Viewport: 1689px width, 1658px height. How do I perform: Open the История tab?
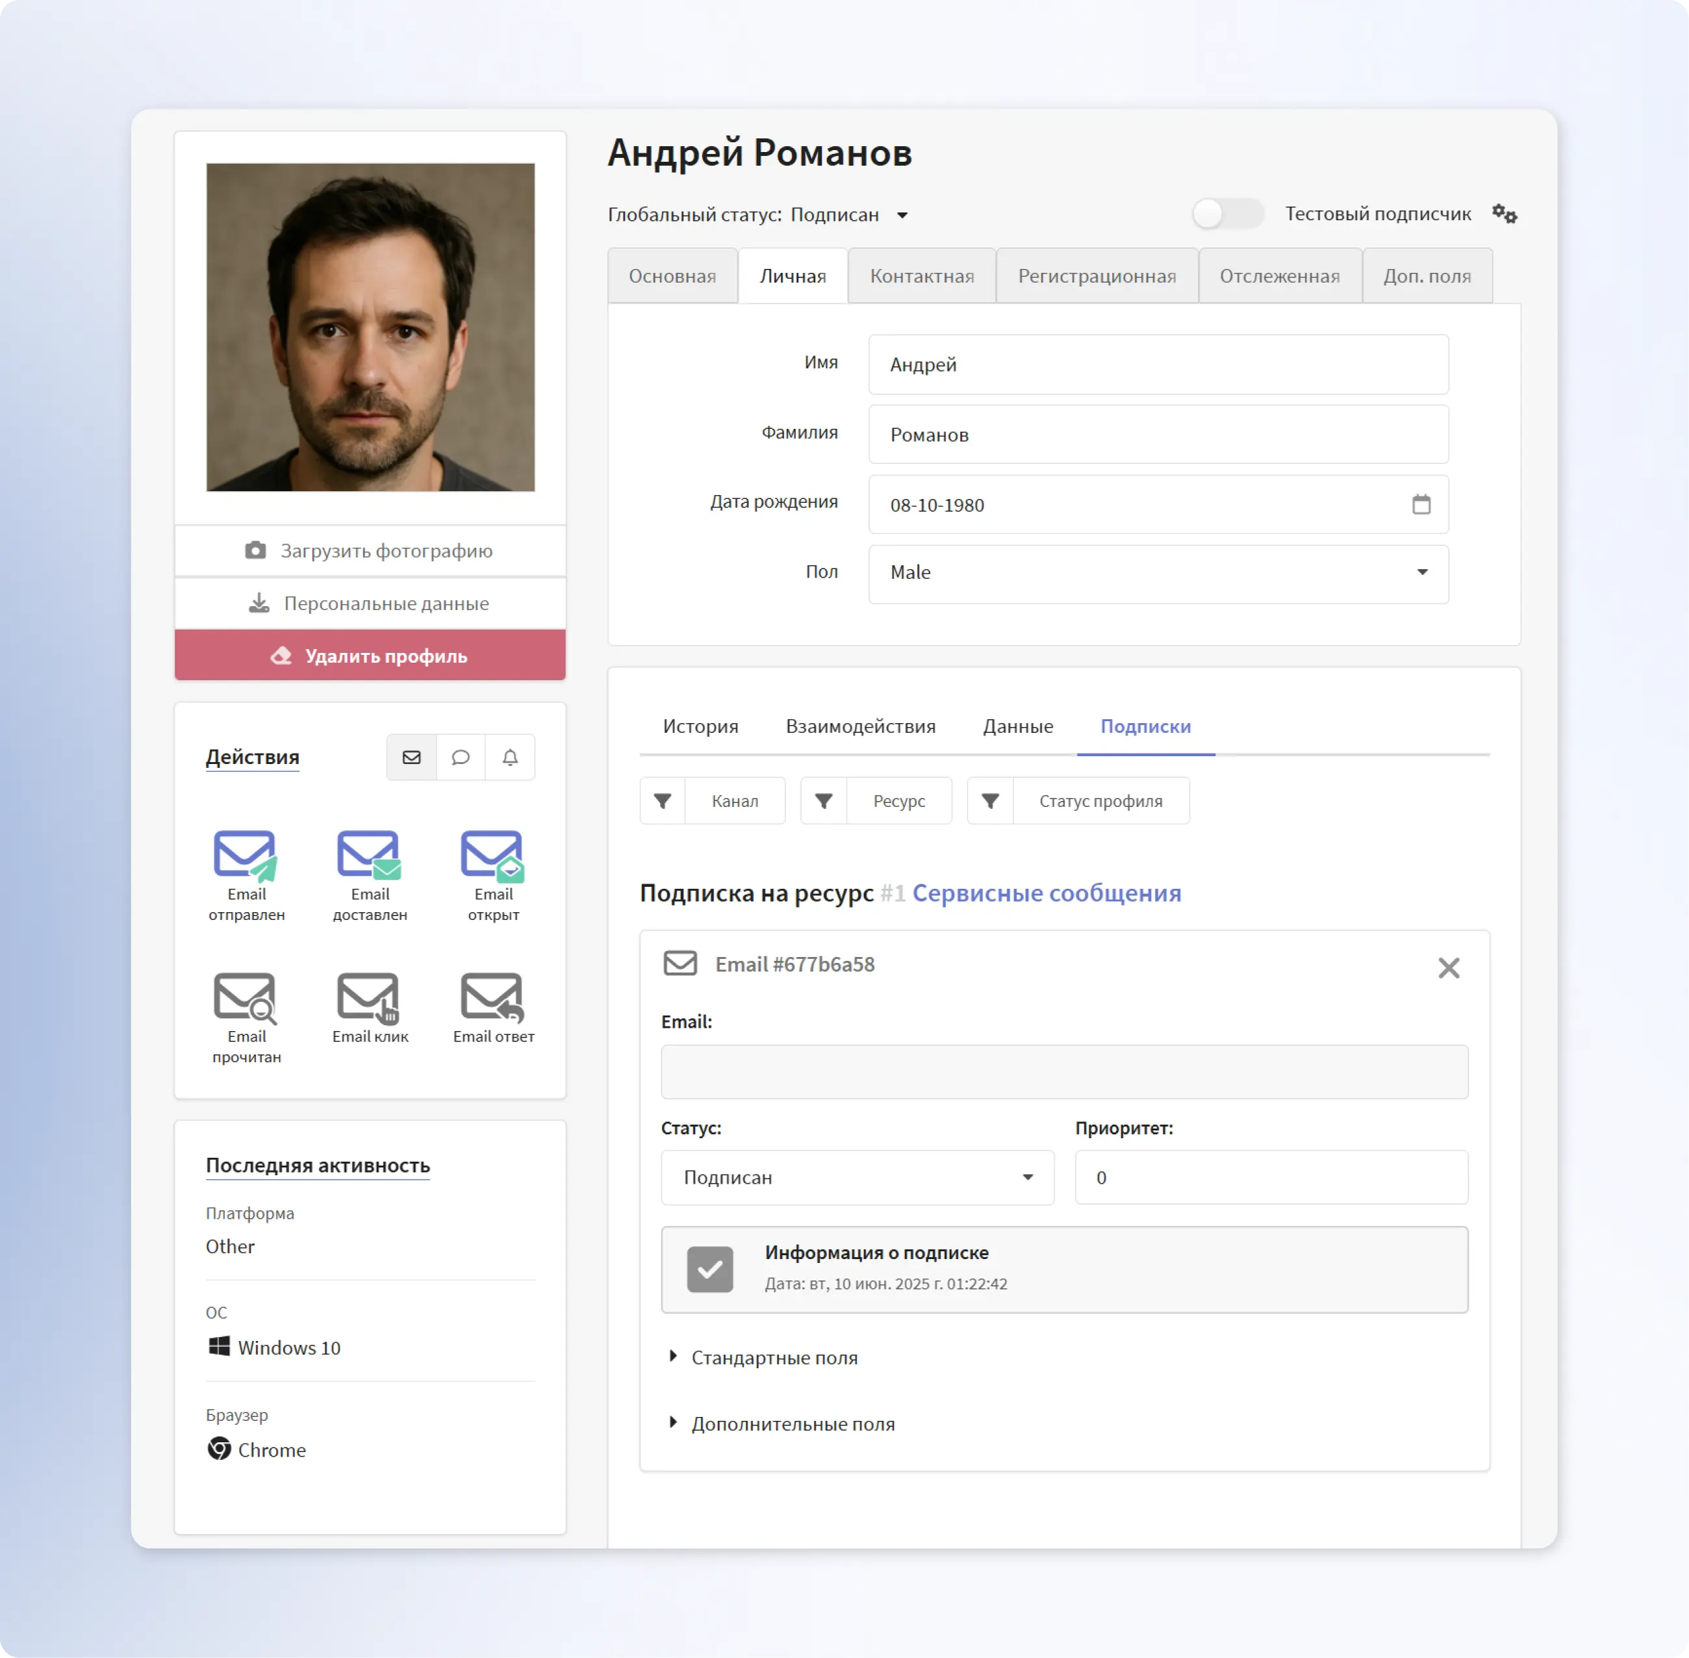click(700, 726)
